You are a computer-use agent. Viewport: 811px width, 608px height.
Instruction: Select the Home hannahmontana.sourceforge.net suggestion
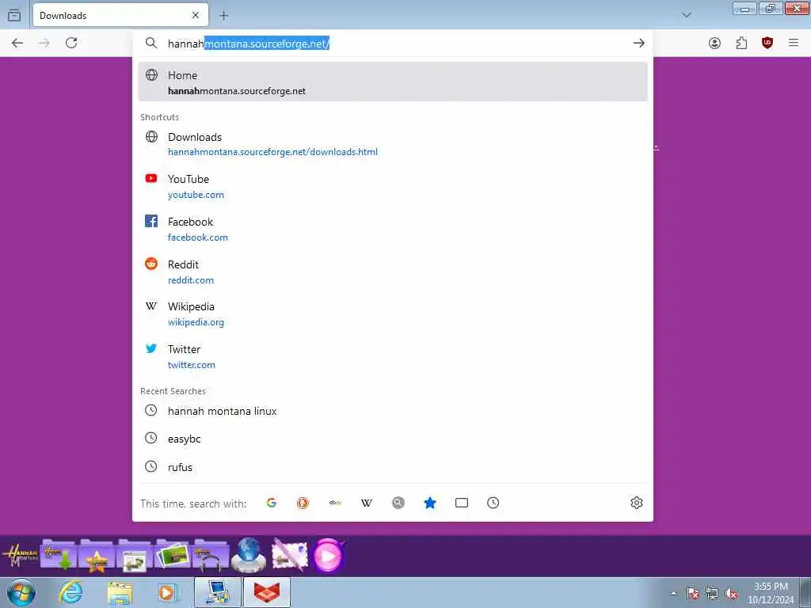coord(393,82)
